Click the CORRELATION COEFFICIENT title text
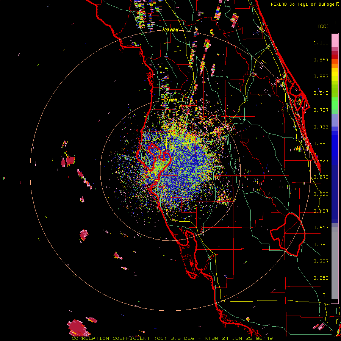The height and width of the screenshot is (341, 341). click(111, 338)
